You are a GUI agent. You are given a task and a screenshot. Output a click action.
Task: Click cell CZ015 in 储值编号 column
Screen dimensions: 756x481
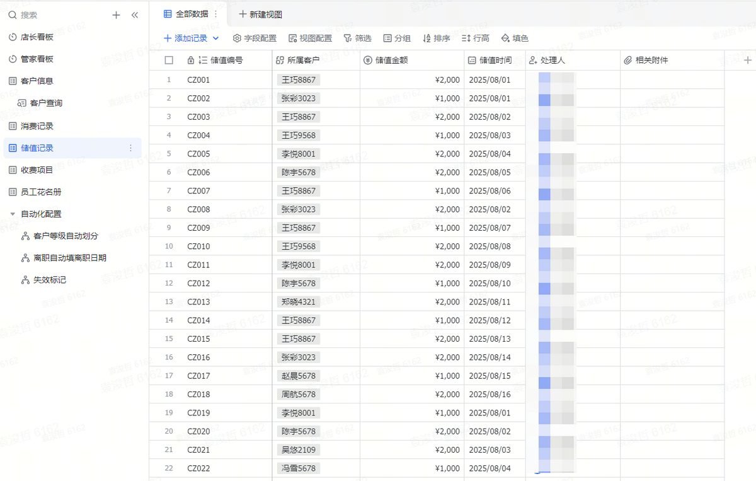(x=198, y=339)
